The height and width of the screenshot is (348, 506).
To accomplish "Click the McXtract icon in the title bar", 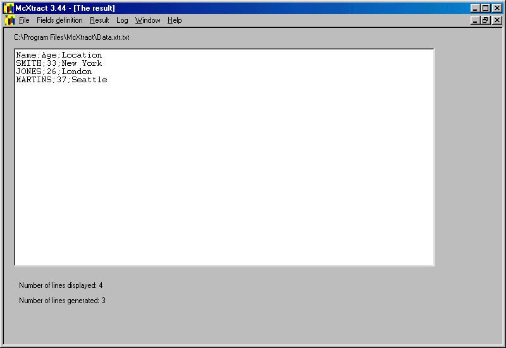I will [x=9, y=8].
